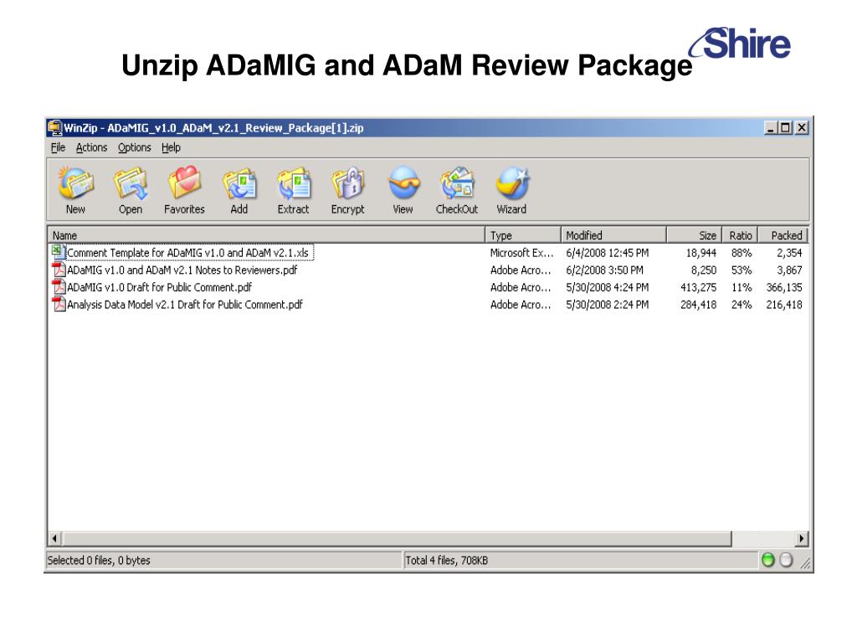Select ADaMIG v1.0 Draft for Public Comment.pdf
This screenshot has height=643, width=857.
159,287
